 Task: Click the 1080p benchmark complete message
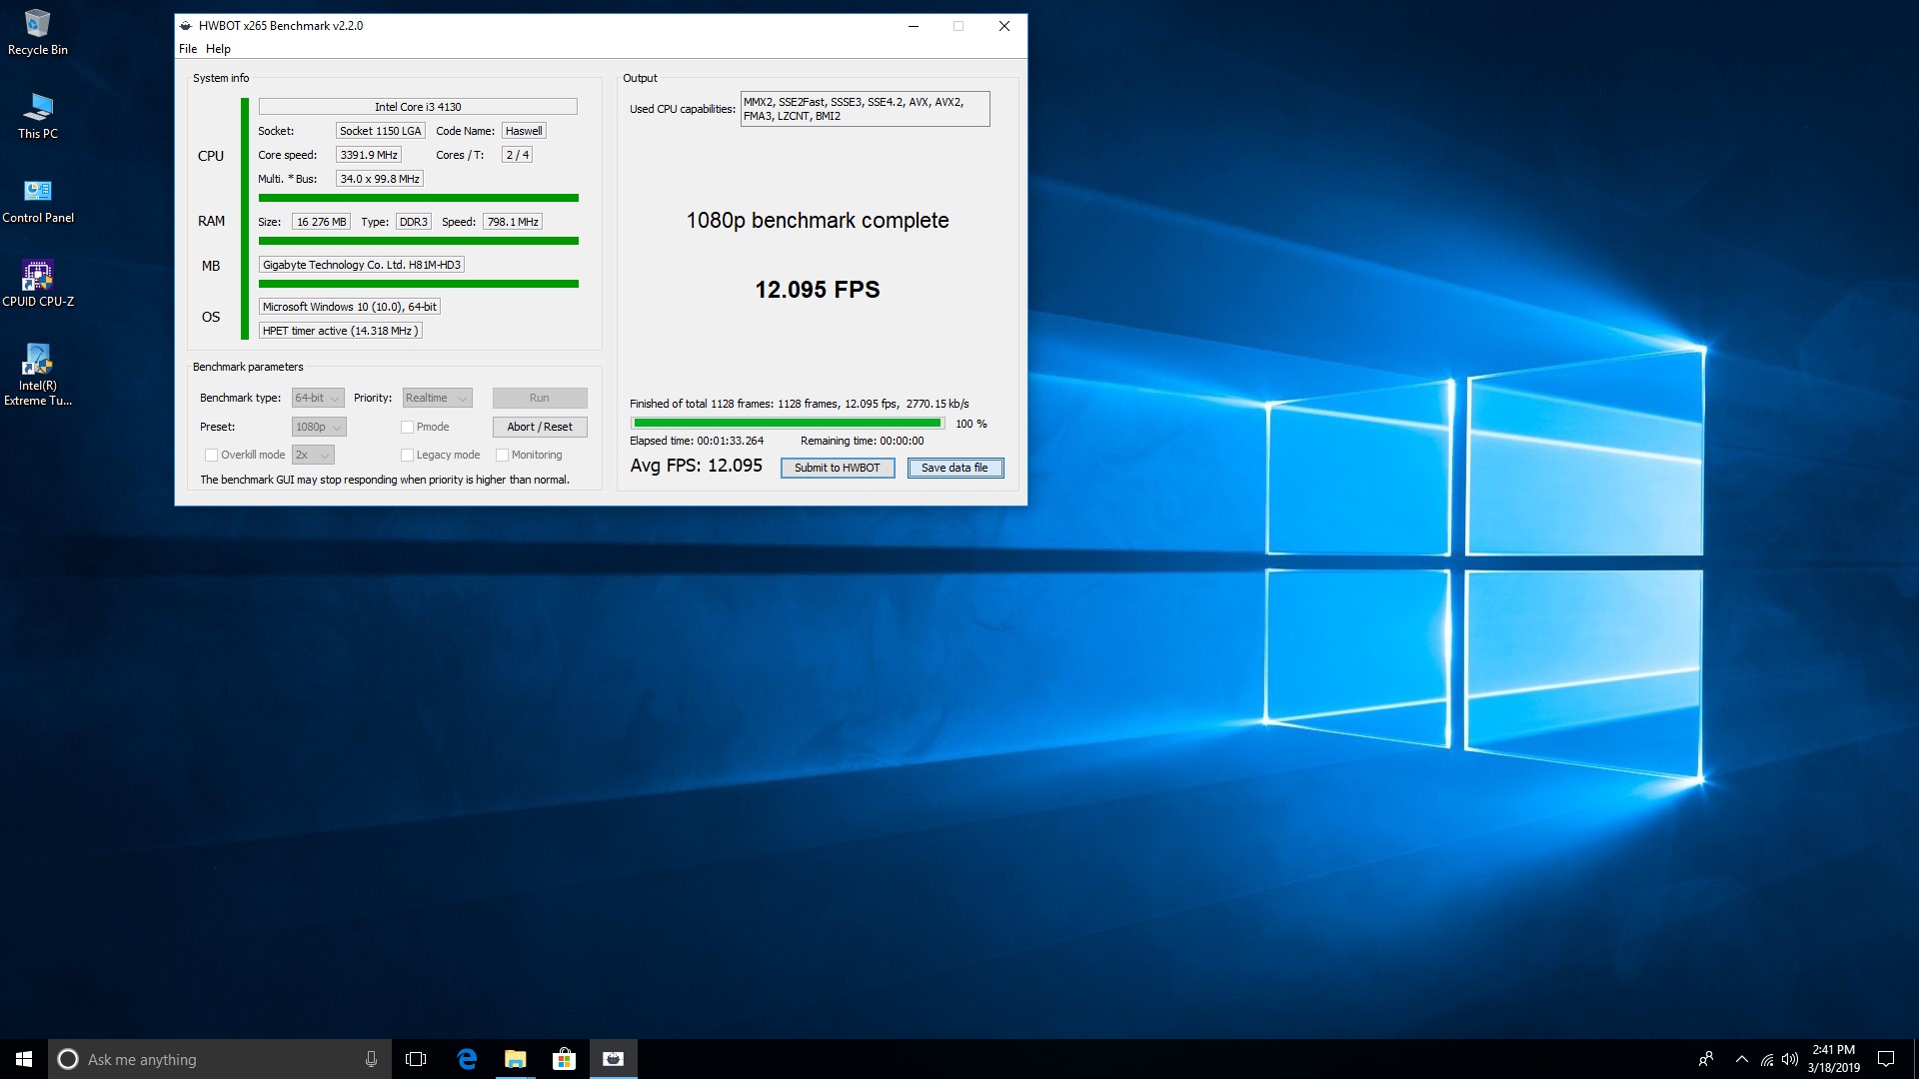(x=818, y=221)
